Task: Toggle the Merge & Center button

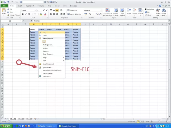Action: pyautogui.click(x=74, y=14)
